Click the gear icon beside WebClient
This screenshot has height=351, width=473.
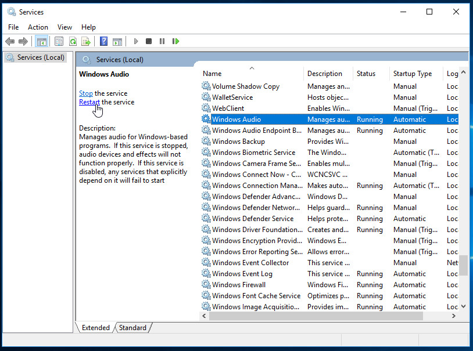point(206,108)
